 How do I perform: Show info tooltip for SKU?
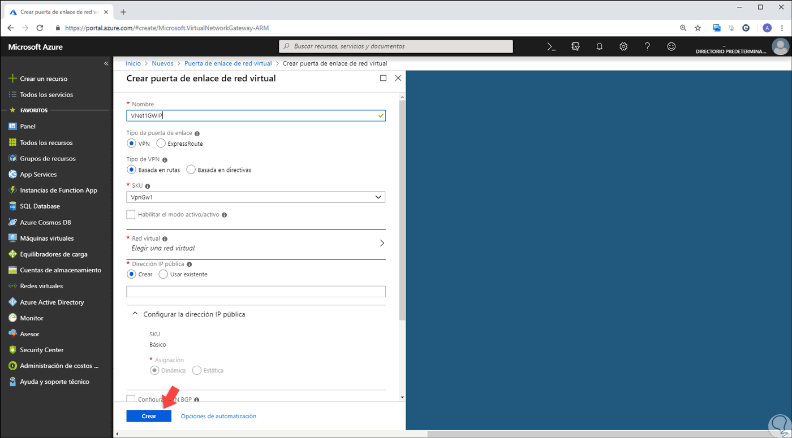(x=148, y=186)
